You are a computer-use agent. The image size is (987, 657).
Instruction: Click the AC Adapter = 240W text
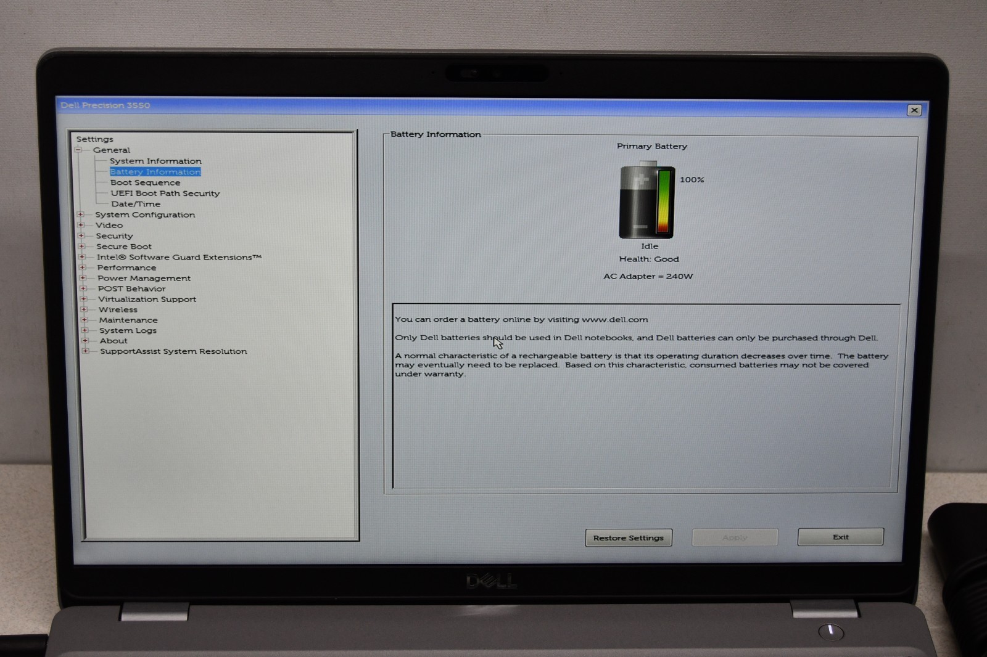click(x=648, y=276)
